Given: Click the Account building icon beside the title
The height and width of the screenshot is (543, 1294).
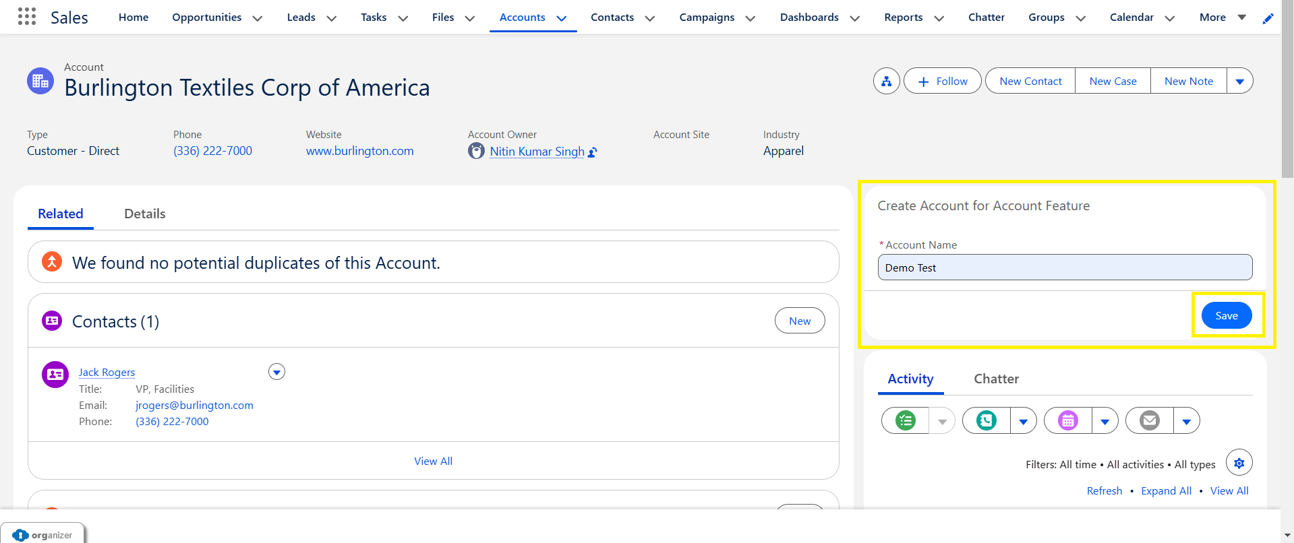Looking at the screenshot, I should (40, 81).
